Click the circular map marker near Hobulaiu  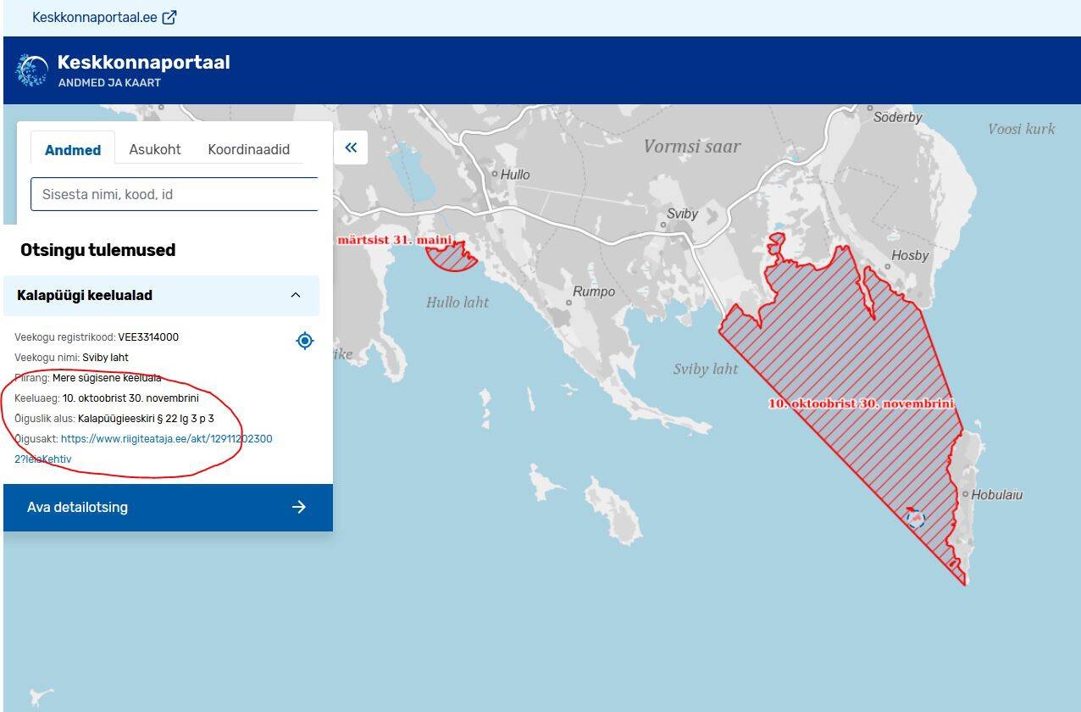click(x=915, y=518)
